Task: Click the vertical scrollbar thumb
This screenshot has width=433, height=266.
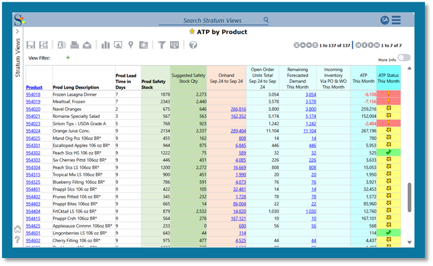Action: click(x=410, y=197)
